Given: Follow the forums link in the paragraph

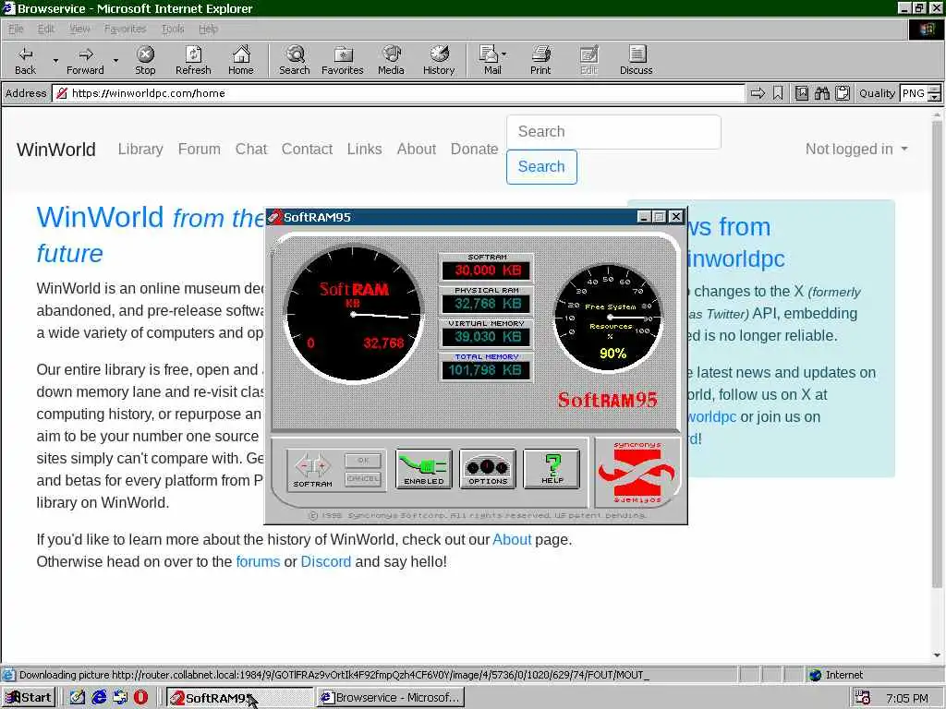Looking at the screenshot, I should point(258,562).
